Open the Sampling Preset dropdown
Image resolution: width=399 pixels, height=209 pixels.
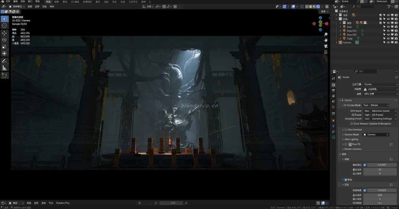(380, 119)
